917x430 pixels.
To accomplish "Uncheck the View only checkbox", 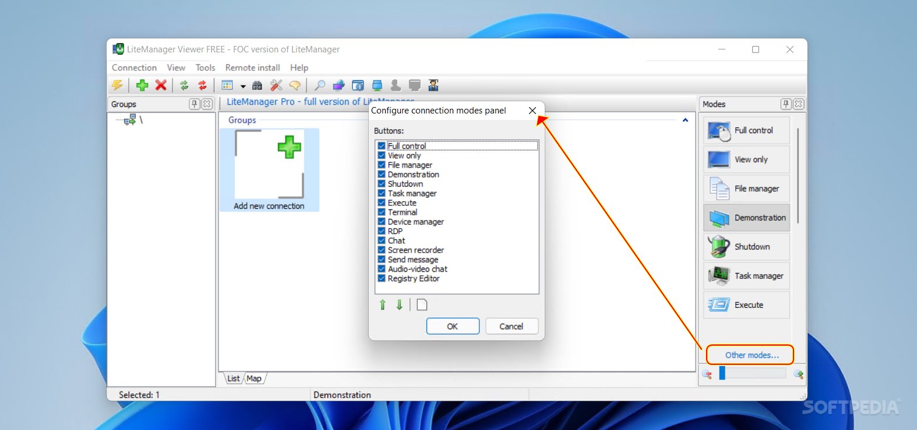I will (x=382, y=155).
